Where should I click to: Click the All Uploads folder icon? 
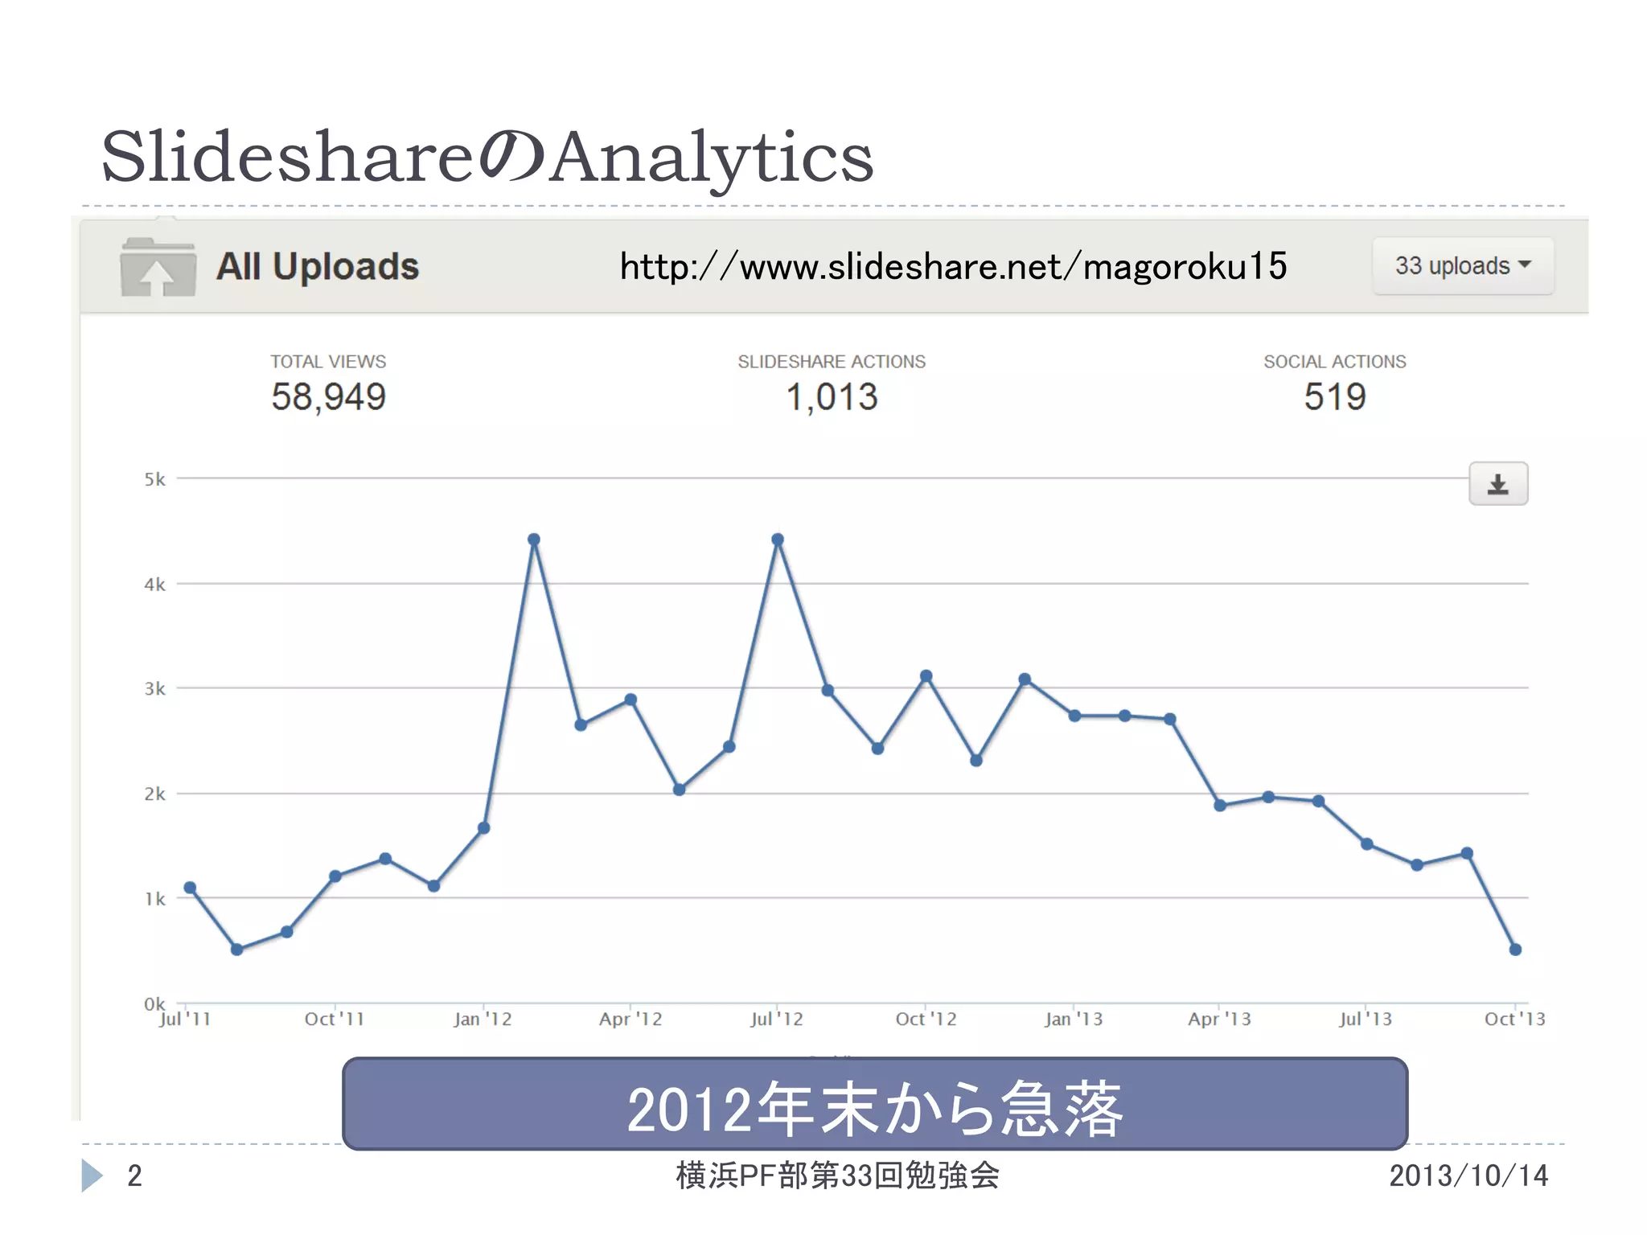tap(158, 268)
